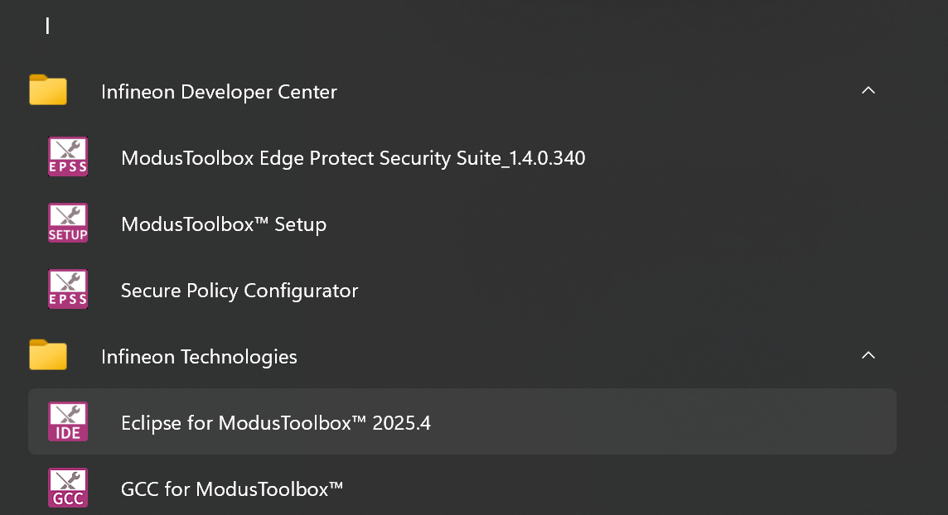Click the Infineon Technologies folder icon

(x=48, y=356)
